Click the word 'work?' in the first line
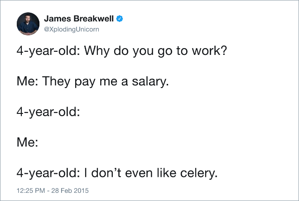The image size is (299, 201). click(x=209, y=51)
